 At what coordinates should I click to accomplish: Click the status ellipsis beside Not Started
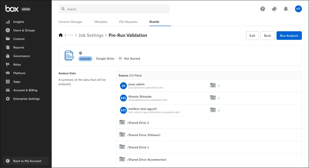[120, 58]
